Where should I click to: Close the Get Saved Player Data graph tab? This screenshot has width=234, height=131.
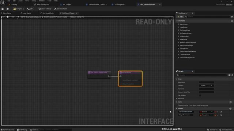[76, 13]
